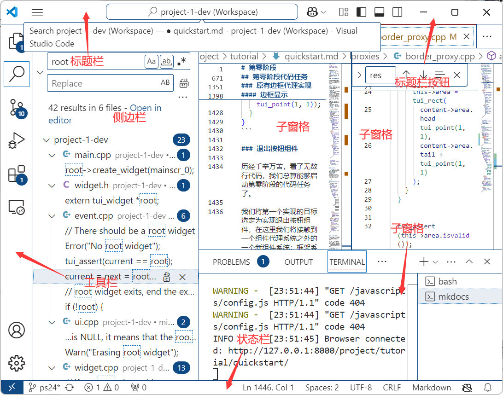
Task: Open the search panel more options ellipsis
Action: [182, 97]
